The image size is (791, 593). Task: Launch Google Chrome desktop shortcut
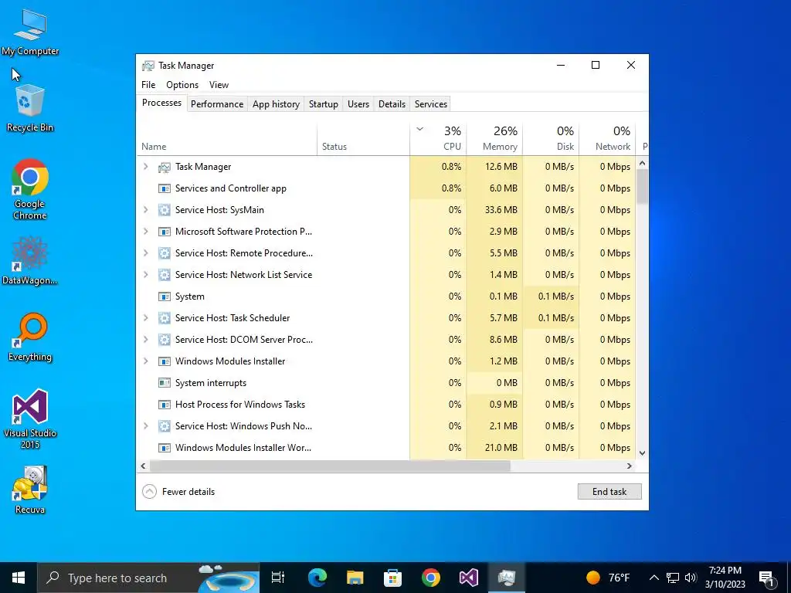pyautogui.click(x=30, y=189)
